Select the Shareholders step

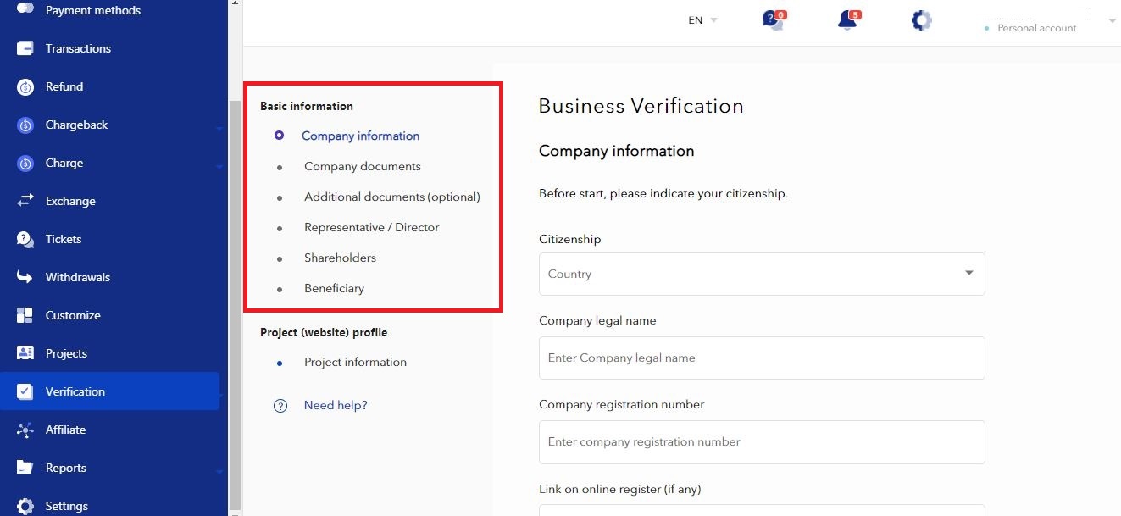[x=340, y=258]
